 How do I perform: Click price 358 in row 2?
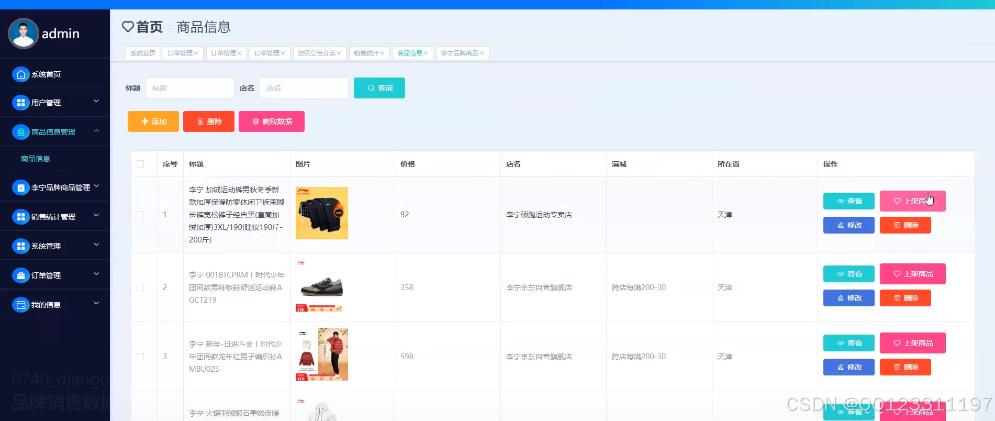(x=407, y=287)
